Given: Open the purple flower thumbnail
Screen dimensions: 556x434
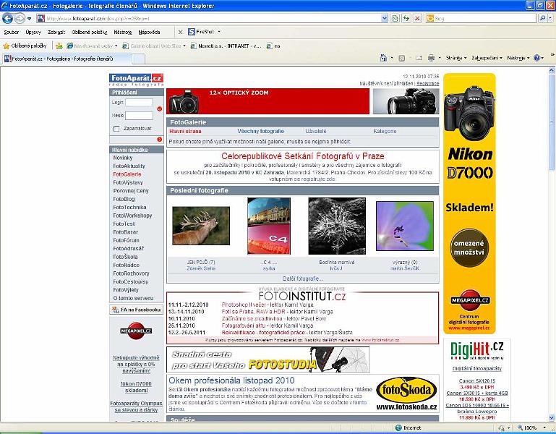Looking at the screenshot, I should click(405, 226).
